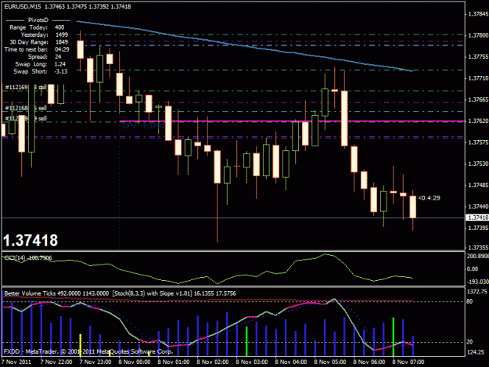489x367 pixels.
Task: Click the 8 Nov 03:00 time label
Action: (x=252, y=362)
